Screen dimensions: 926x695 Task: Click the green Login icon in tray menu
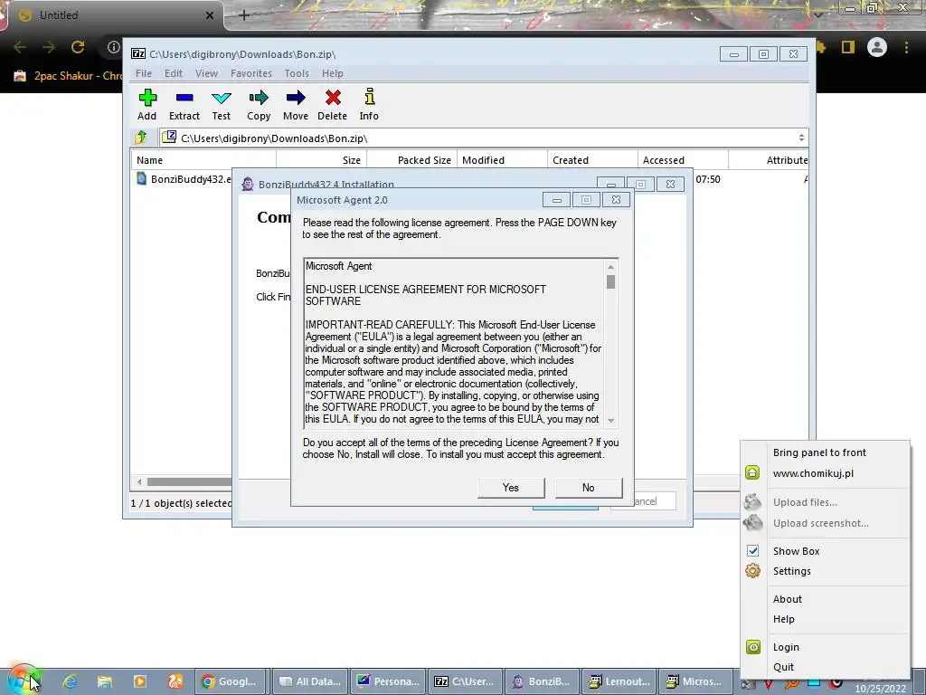(753, 647)
